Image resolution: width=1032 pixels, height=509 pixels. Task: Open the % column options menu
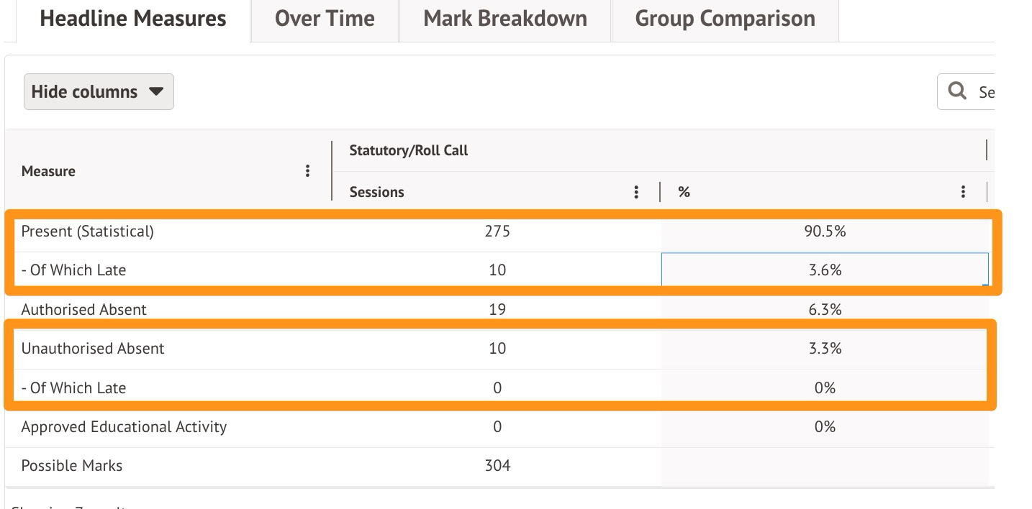pos(963,192)
